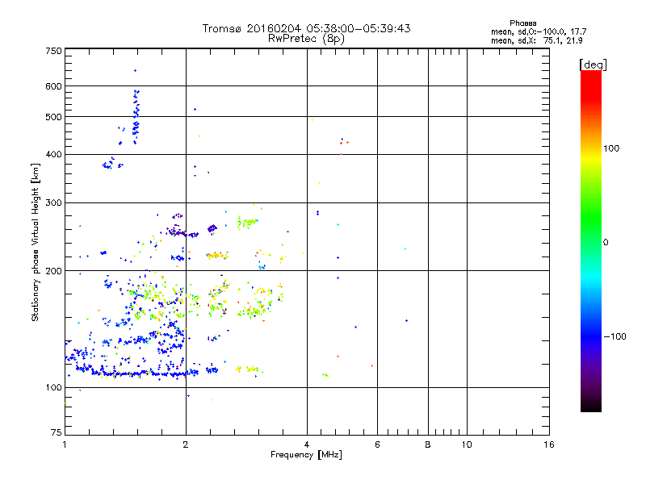The image size is (646, 484).
Task: Click the '[deg]' colorbar unit label
Action: click(593, 65)
